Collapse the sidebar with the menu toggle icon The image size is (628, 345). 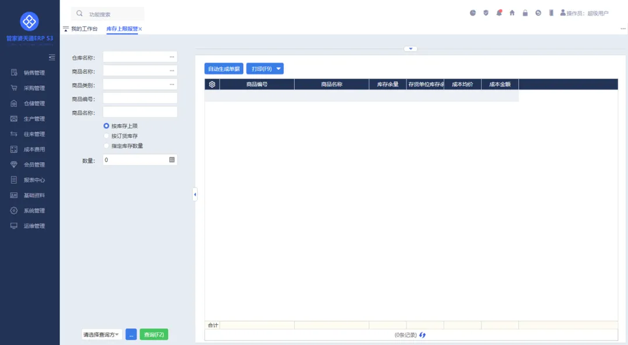tap(52, 57)
